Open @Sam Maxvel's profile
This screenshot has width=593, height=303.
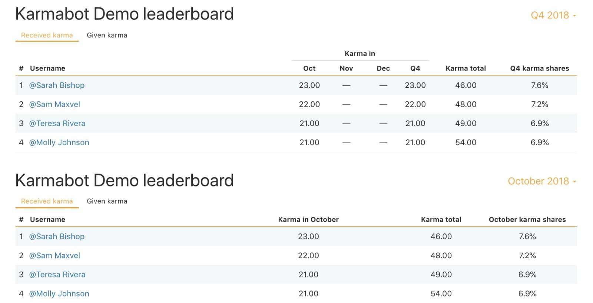click(x=55, y=104)
